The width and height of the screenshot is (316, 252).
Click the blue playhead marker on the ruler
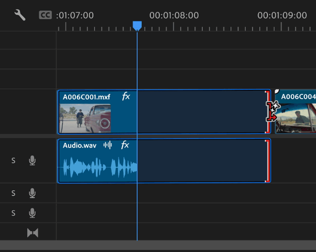137,26
